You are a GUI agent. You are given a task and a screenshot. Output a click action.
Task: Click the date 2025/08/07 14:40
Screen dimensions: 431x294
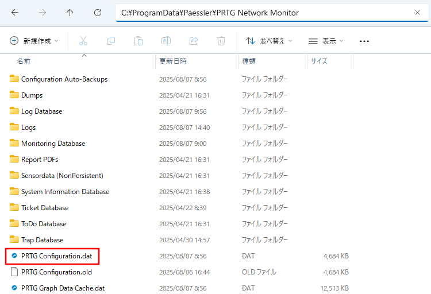coord(184,127)
